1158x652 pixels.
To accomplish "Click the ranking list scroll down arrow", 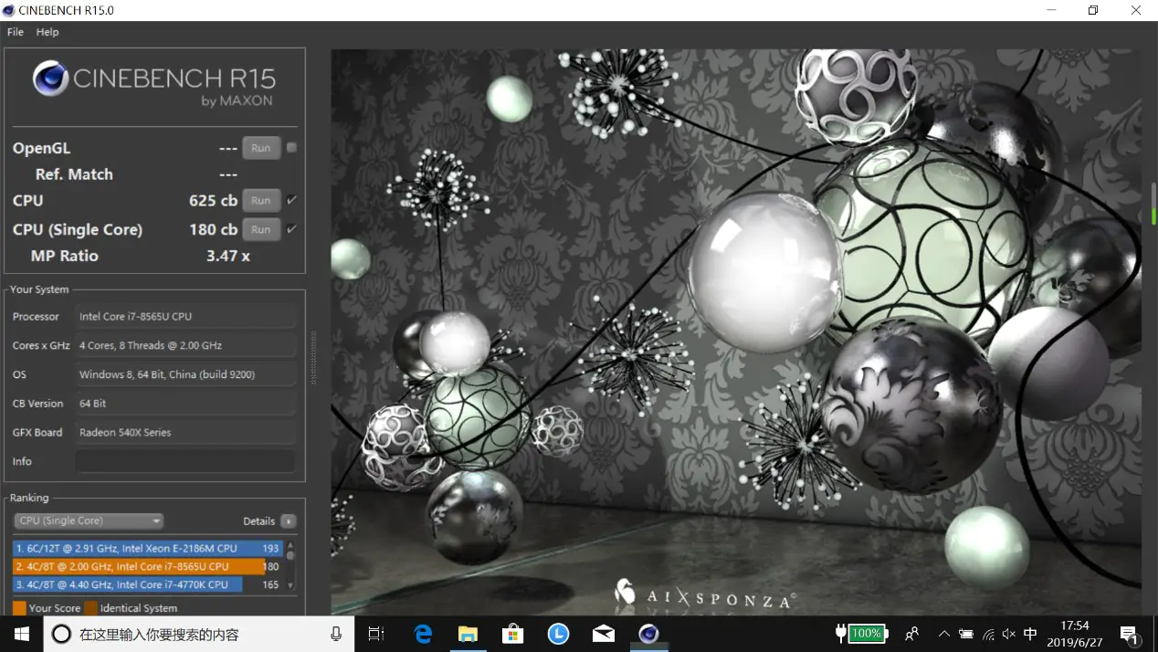I will coord(290,585).
